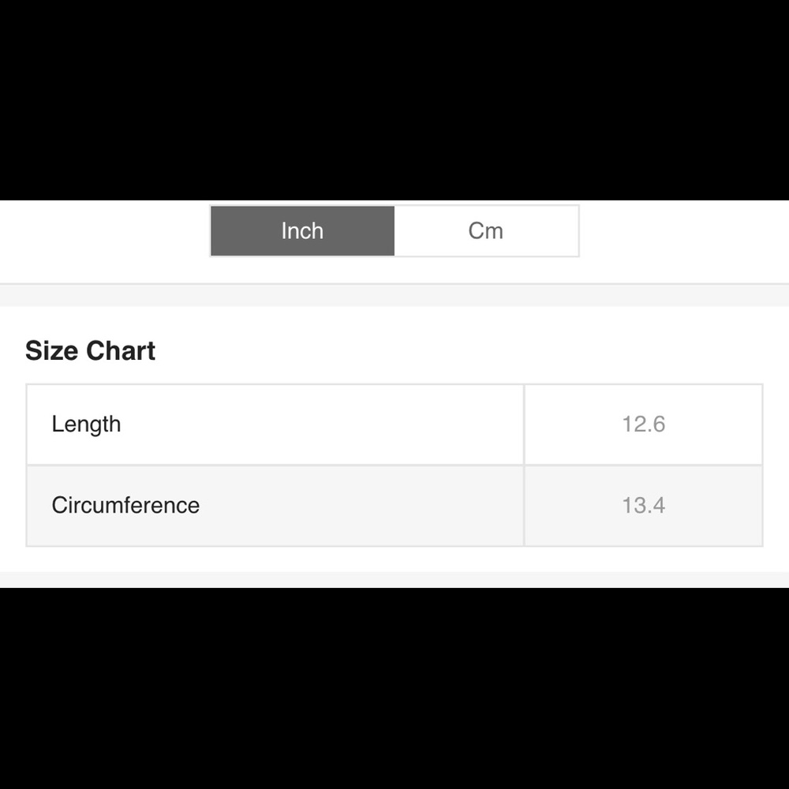This screenshot has width=789, height=789.
Task: Click the Circumference row label
Action: click(125, 505)
